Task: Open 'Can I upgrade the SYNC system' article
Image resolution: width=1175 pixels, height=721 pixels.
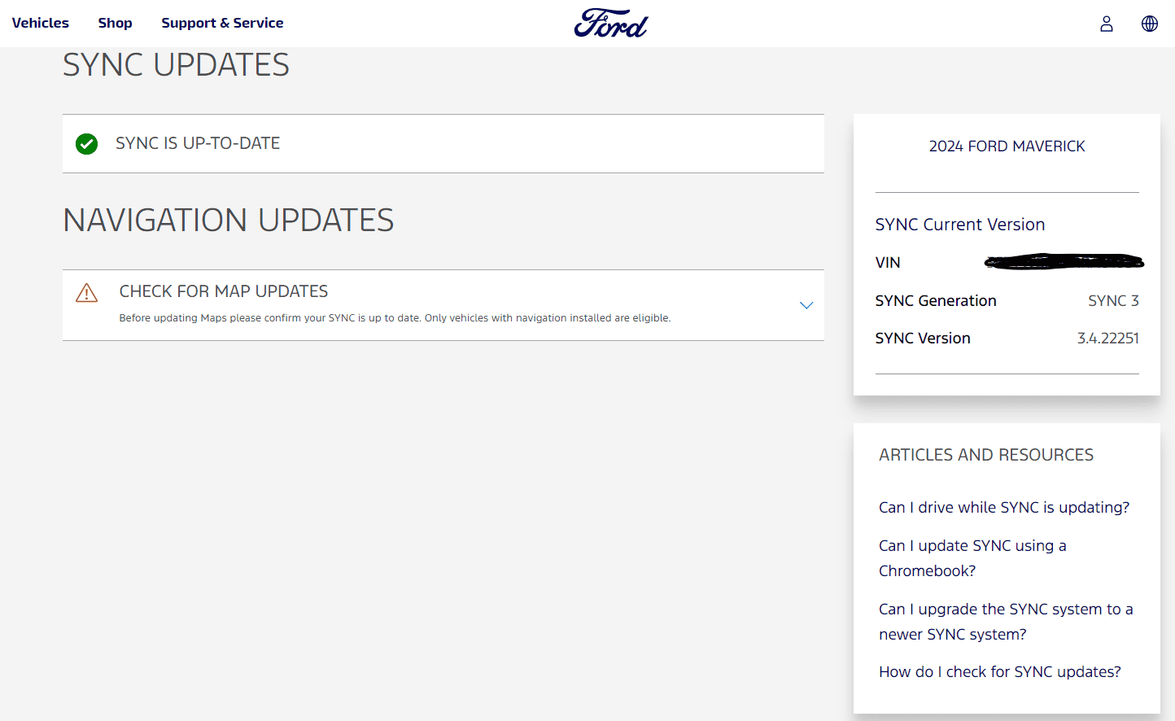Action: point(1006,622)
